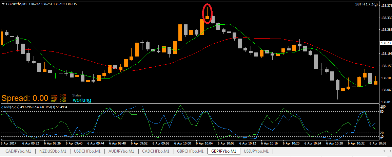Click the 80 level on the oscillator scale
Image resolution: width=392 pixels, height=157 pixels.
tap(382, 112)
